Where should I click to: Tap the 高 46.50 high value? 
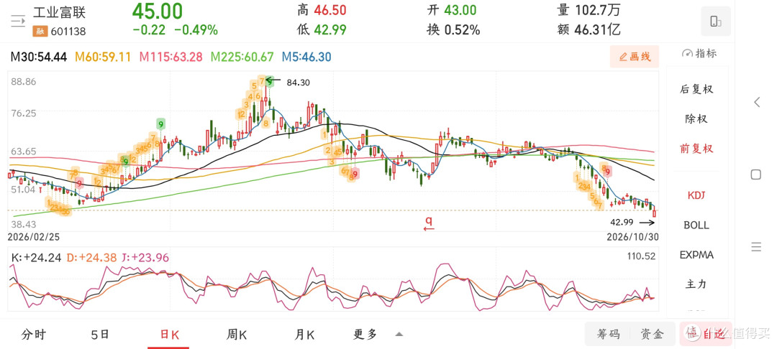pyautogui.click(x=322, y=10)
